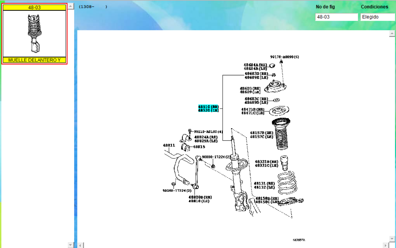
Task: Select the 48815 bushing part label
Action: coord(199,147)
